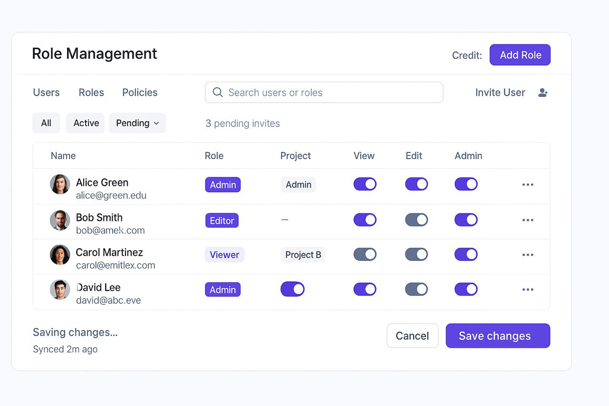The width and height of the screenshot is (609, 406).
Task: Click the bob@amek.com email
Action: (110, 230)
